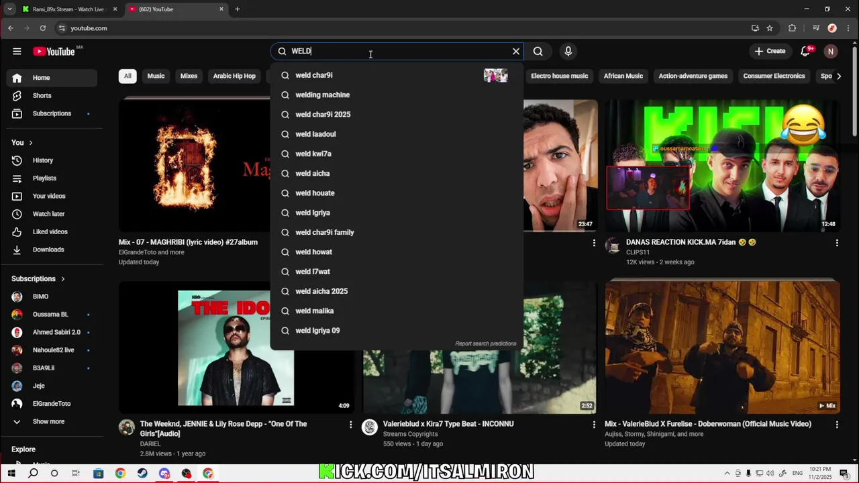859x483 pixels.
Task: Bookmark this page with star
Action: point(770,28)
